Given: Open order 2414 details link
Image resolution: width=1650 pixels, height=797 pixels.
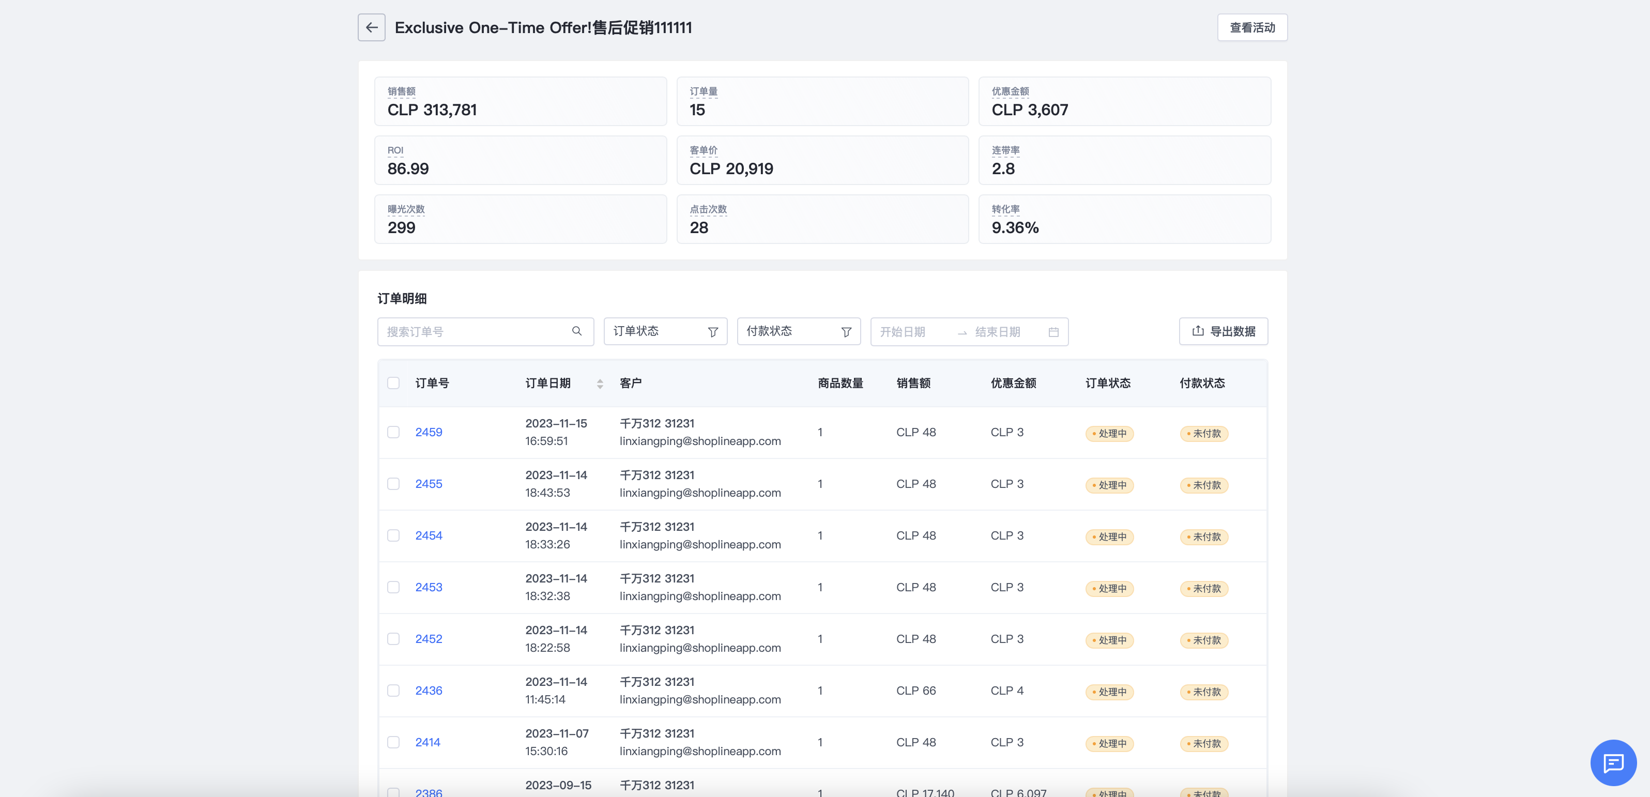Looking at the screenshot, I should [x=427, y=743].
